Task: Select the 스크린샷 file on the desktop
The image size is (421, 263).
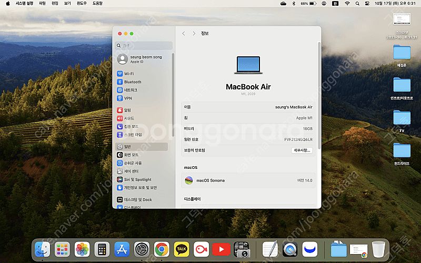Action: pos(402,25)
